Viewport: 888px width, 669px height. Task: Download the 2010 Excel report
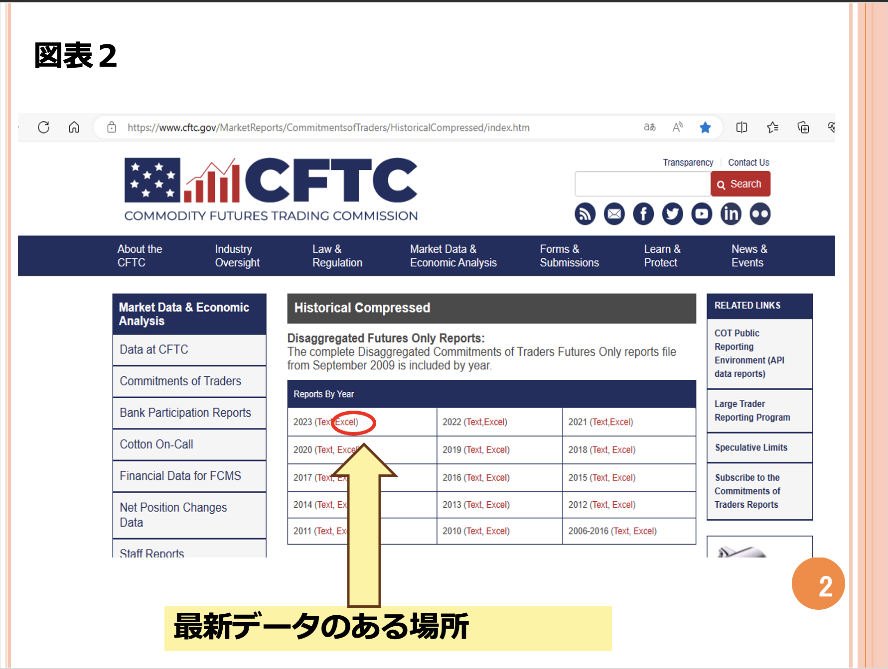tap(497, 531)
